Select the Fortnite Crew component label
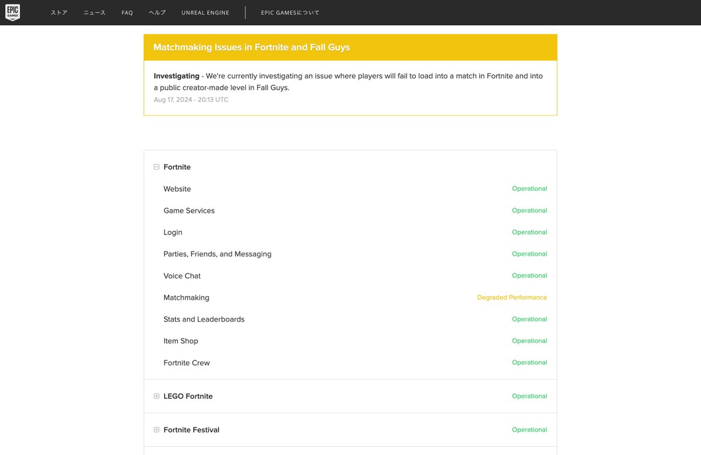This screenshot has height=455, width=701. [x=187, y=363]
